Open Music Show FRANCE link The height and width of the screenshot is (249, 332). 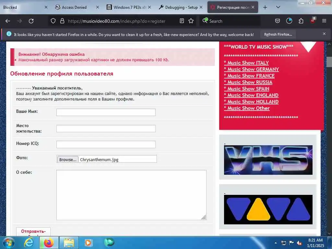249,76
